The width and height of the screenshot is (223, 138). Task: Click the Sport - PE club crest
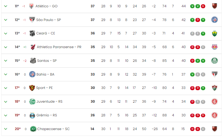click(32, 88)
